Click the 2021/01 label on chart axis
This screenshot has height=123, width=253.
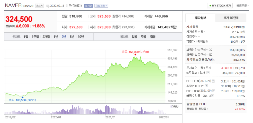pyautogui.click(x=111, y=117)
